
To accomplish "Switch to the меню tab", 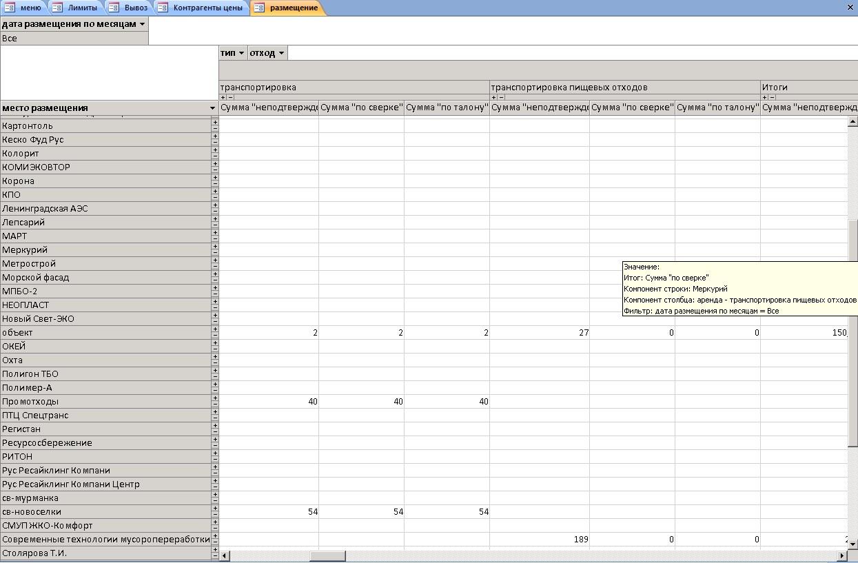I will coord(24,8).
